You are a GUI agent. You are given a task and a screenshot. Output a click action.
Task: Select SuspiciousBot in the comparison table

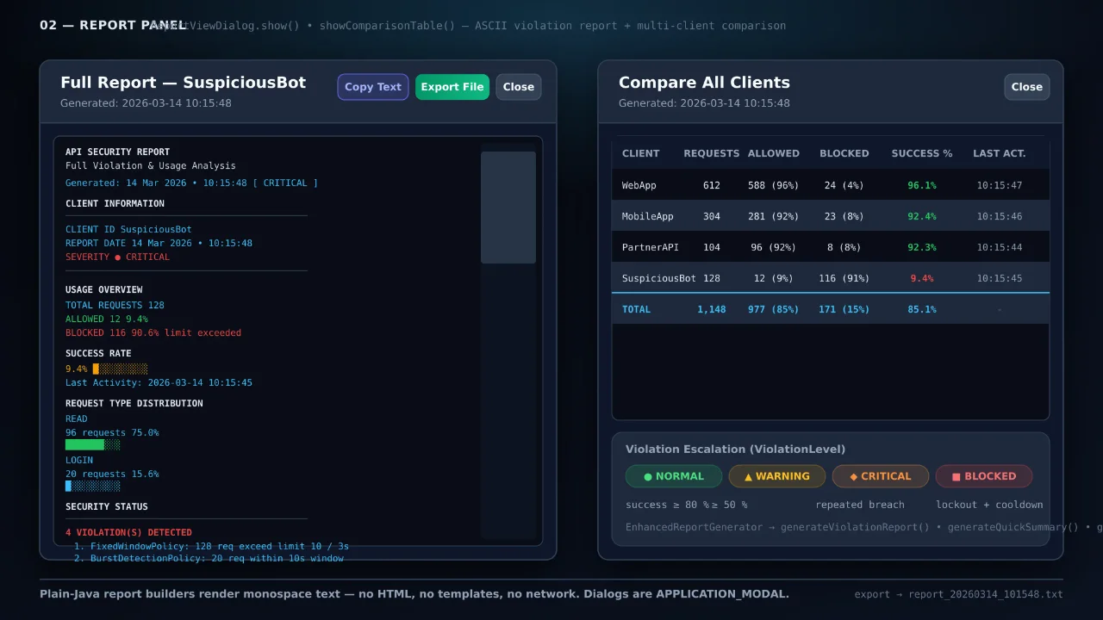coord(659,278)
